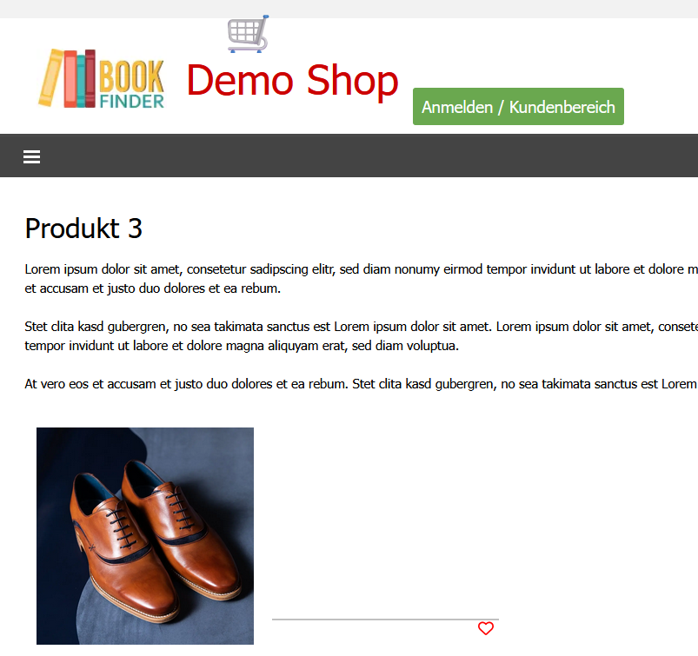Click the red Demo Shop title
698x656 pixels.
292,81
